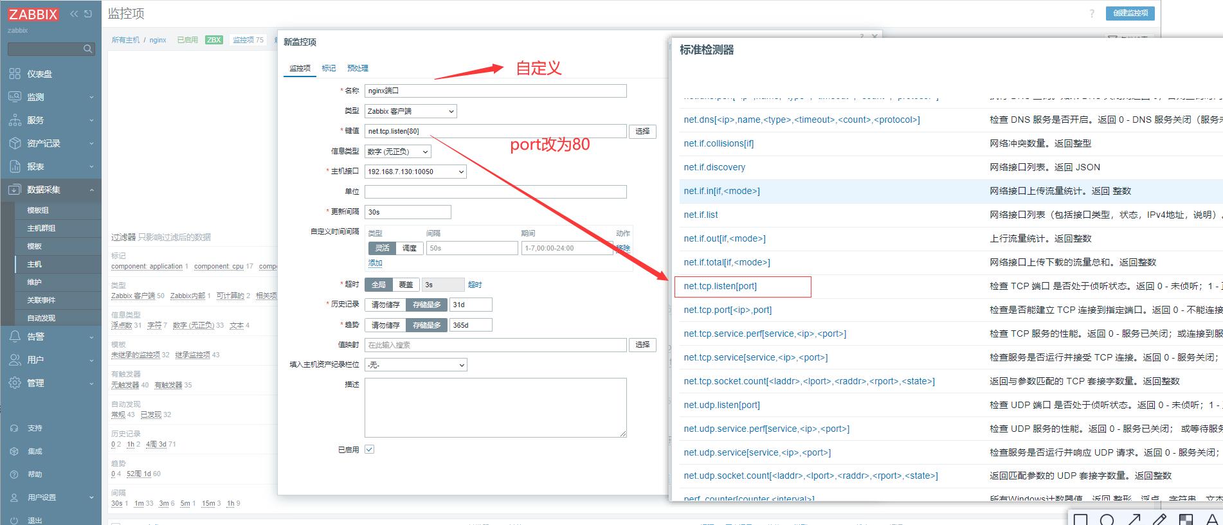Open 模板组 in sidebar submenu
The width and height of the screenshot is (1223, 525).
tap(38, 210)
